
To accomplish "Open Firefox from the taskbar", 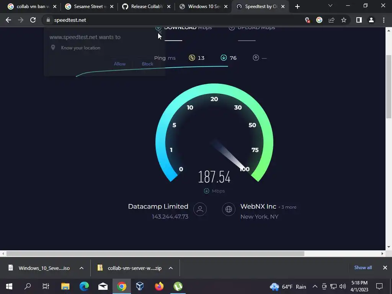I will [x=159, y=286].
